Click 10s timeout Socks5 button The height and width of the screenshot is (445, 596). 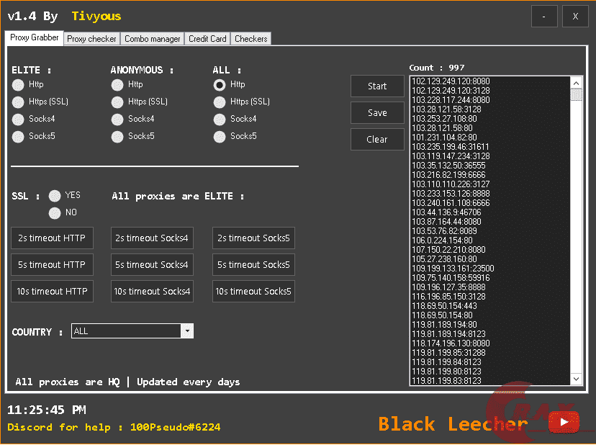[253, 292]
